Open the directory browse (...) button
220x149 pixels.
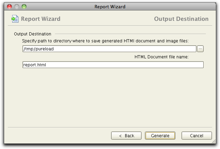coord(200,49)
